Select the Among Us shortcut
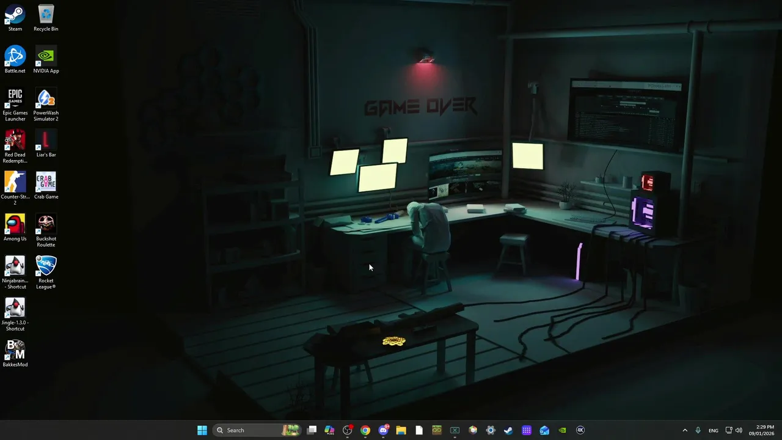Viewport: 782px width, 440px height. (15, 228)
